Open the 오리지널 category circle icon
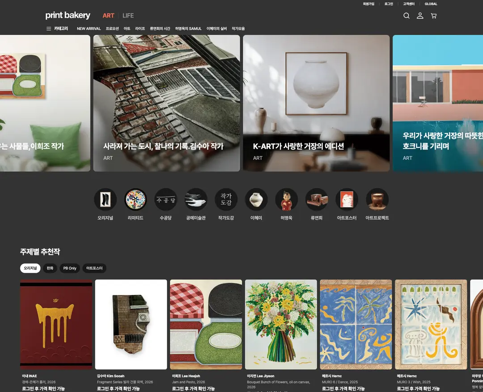Viewport: 483px width, 392px height. [106, 200]
